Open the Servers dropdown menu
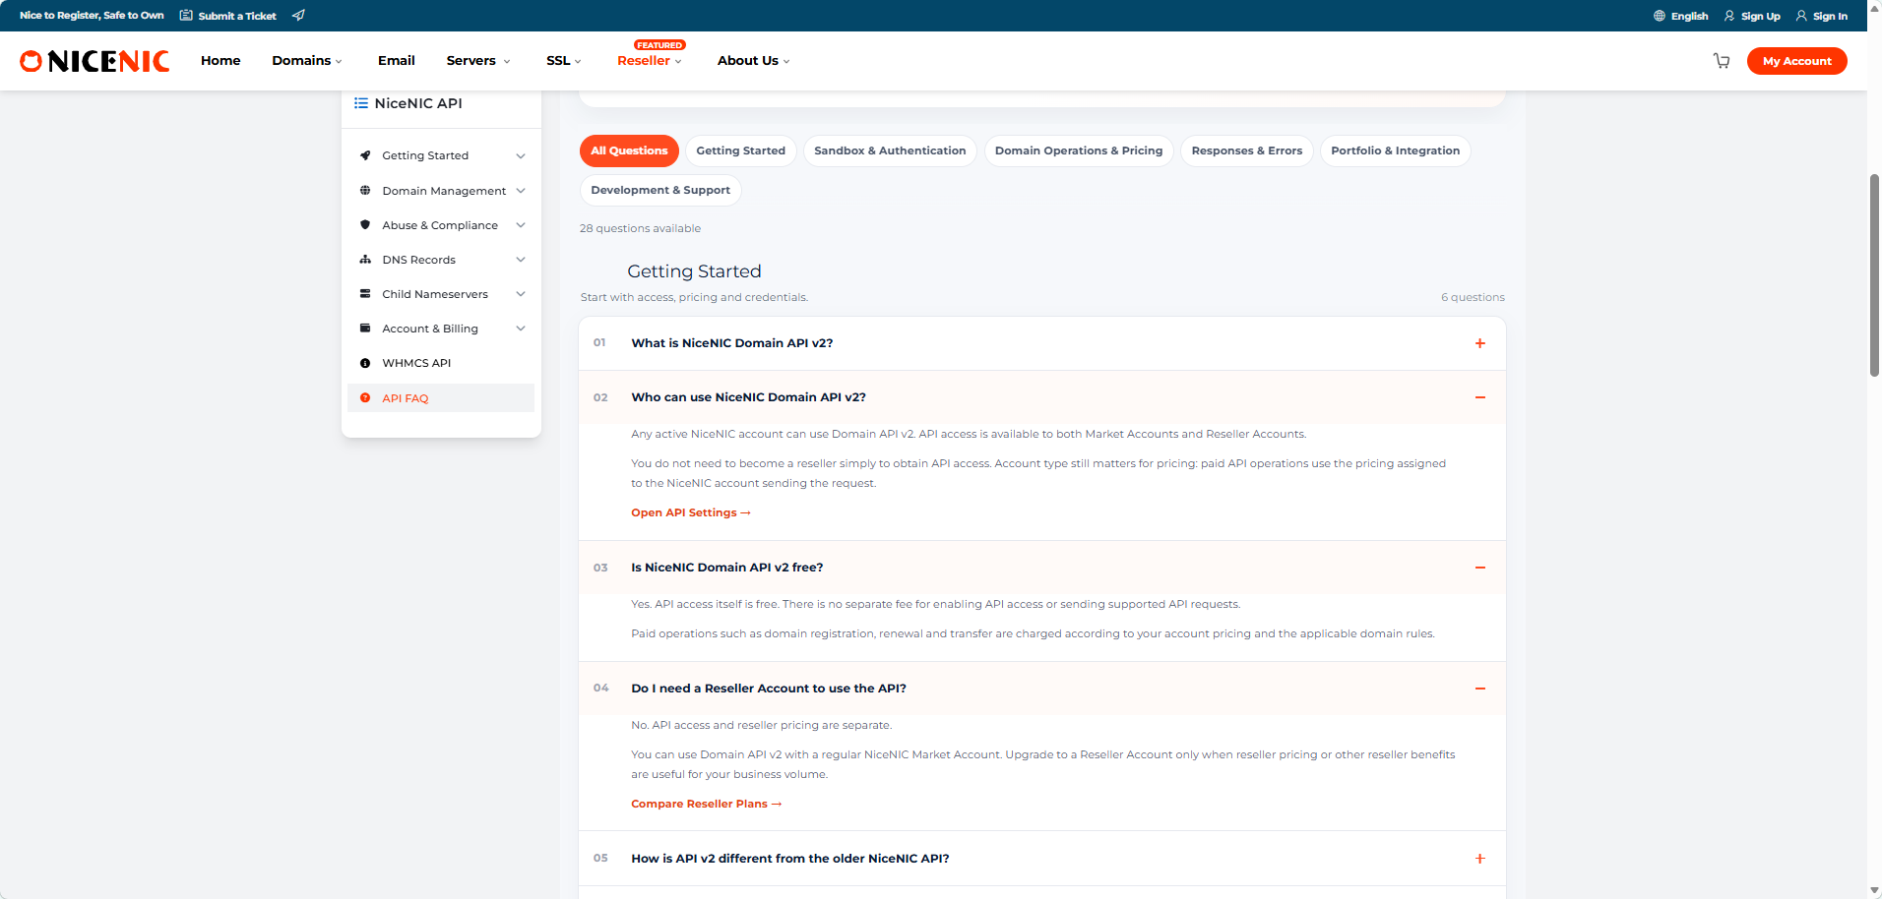Viewport: 1882px width, 899px height. point(478,61)
